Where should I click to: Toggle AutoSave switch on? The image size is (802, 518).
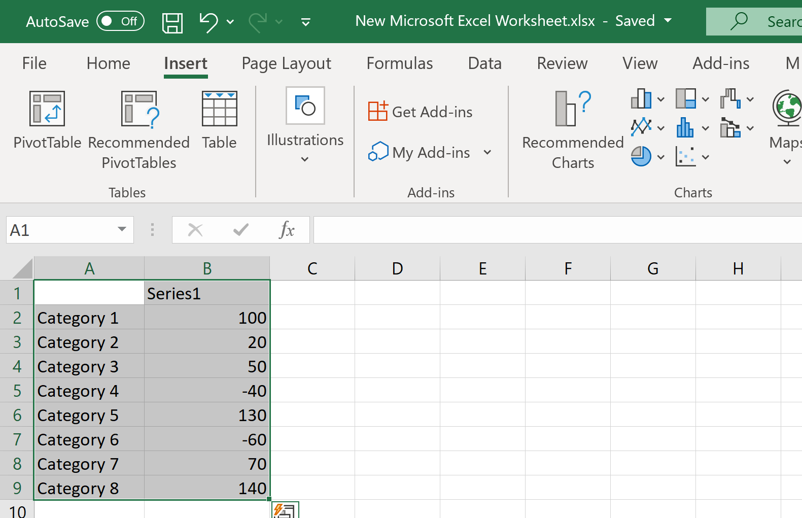point(121,21)
